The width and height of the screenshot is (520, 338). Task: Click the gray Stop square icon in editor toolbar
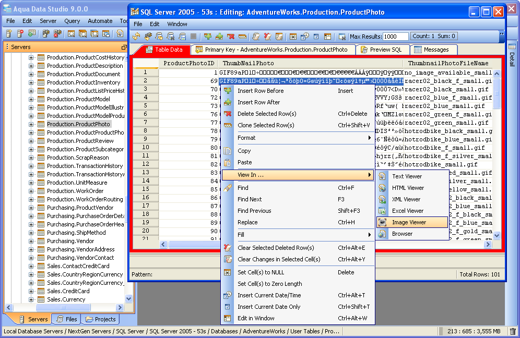tap(193, 37)
